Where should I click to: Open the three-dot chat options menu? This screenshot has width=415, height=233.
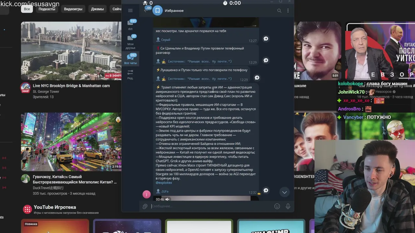[x=288, y=11]
